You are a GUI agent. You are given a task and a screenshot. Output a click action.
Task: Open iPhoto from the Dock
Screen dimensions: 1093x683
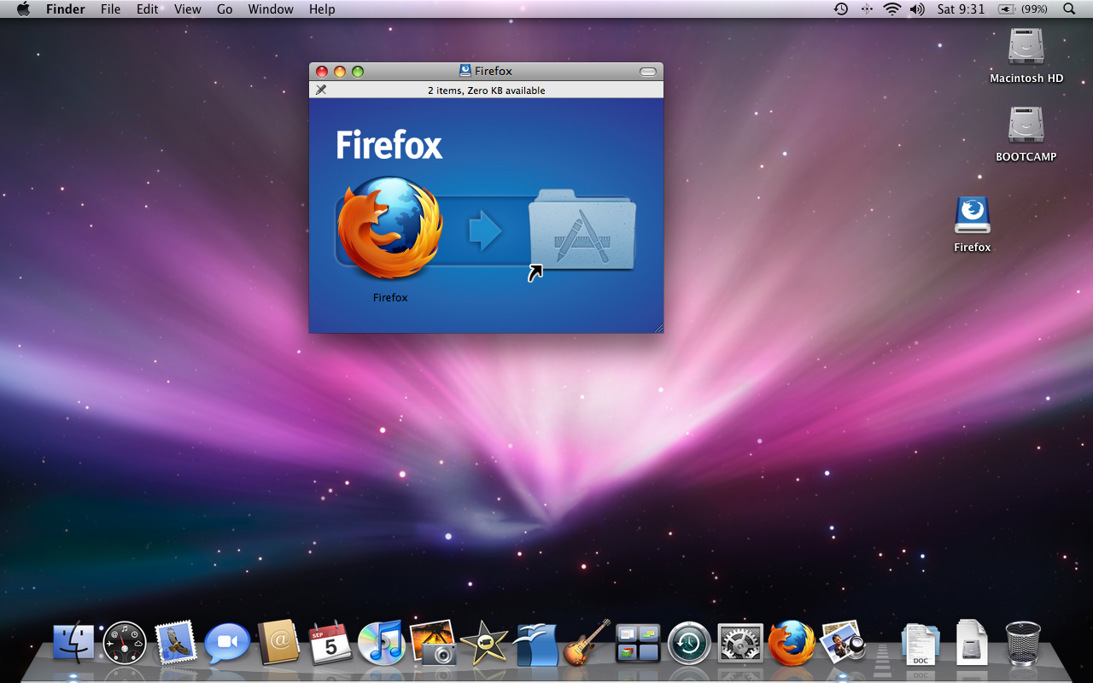(x=433, y=642)
